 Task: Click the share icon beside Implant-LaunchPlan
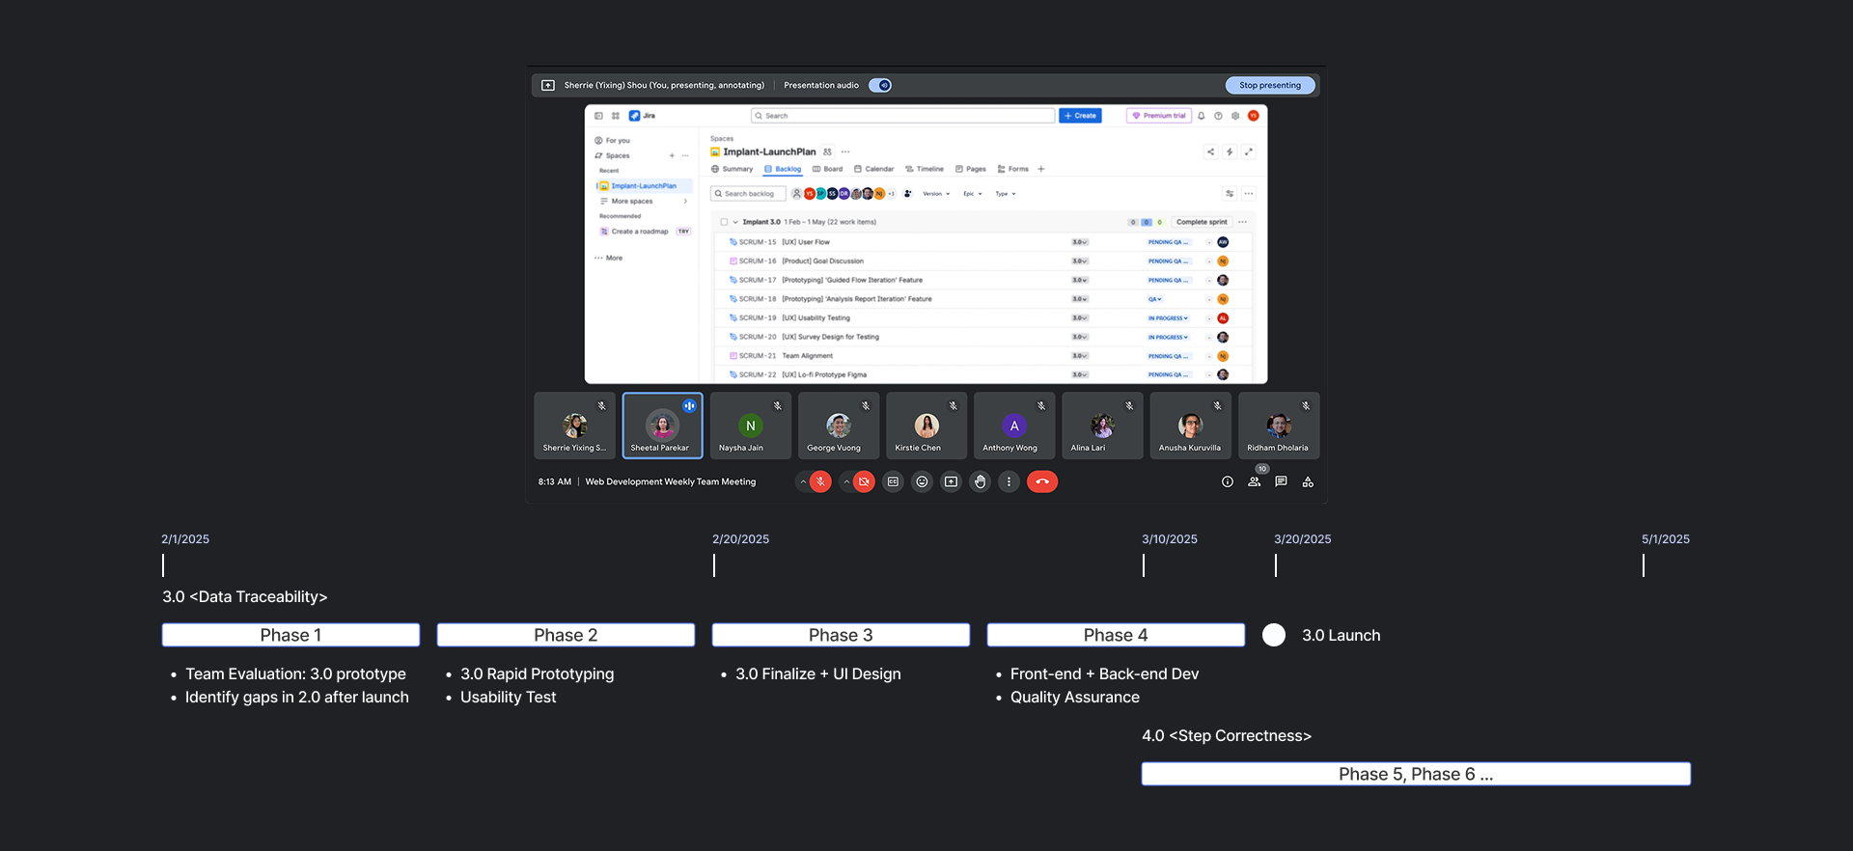point(1210,151)
